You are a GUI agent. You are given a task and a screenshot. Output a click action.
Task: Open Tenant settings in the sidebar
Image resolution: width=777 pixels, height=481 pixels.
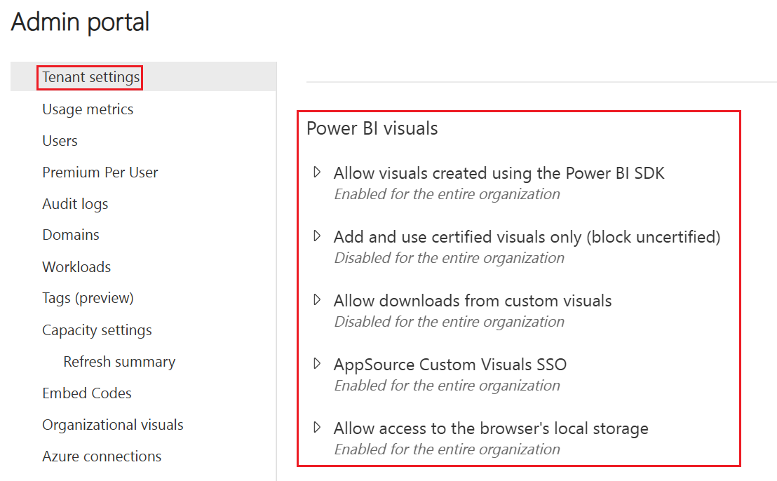click(x=90, y=77)
